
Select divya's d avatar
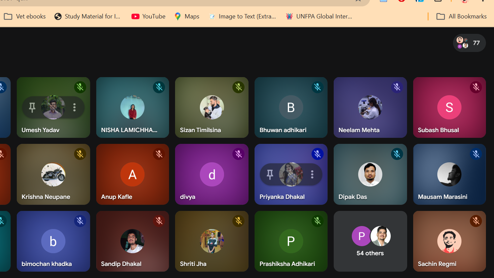(x=212, y=174)
